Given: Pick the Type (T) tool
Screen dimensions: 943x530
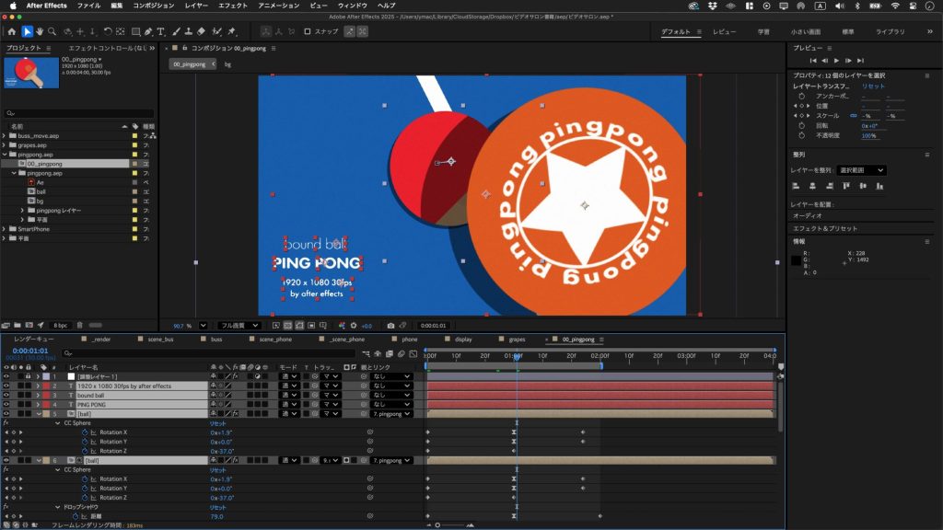Looking at the screenshot, I should [x=161, y=32].
